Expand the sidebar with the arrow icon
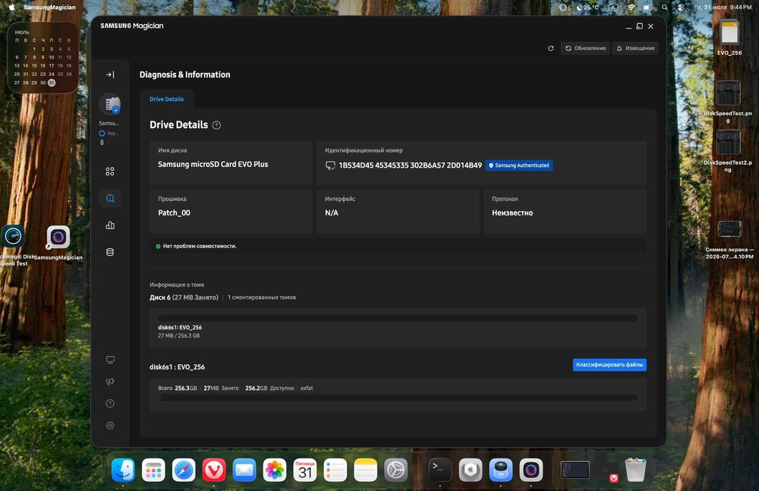The image size is (759, 491). 110,74
